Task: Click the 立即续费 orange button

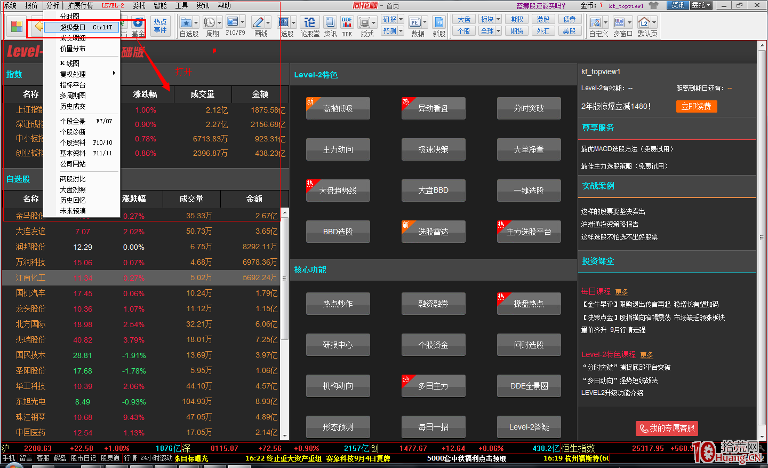Action: coord(696,106)
